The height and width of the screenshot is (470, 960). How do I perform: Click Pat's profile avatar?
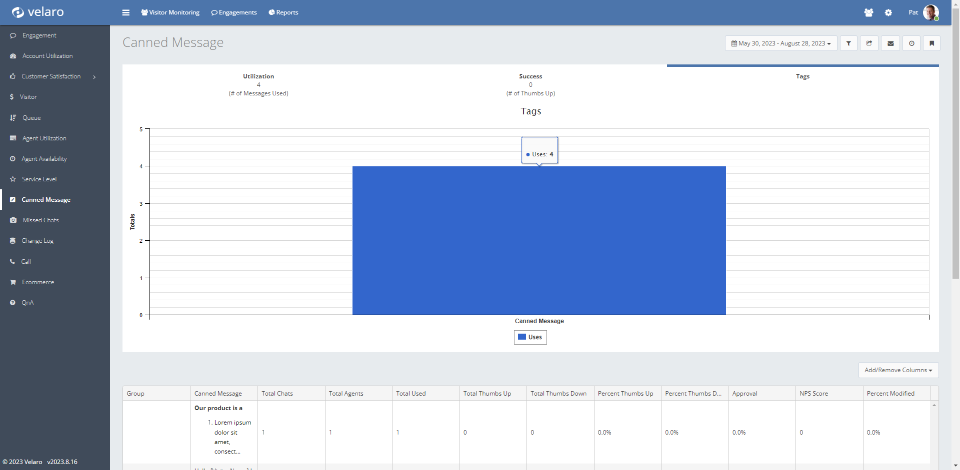pos(930,12)
